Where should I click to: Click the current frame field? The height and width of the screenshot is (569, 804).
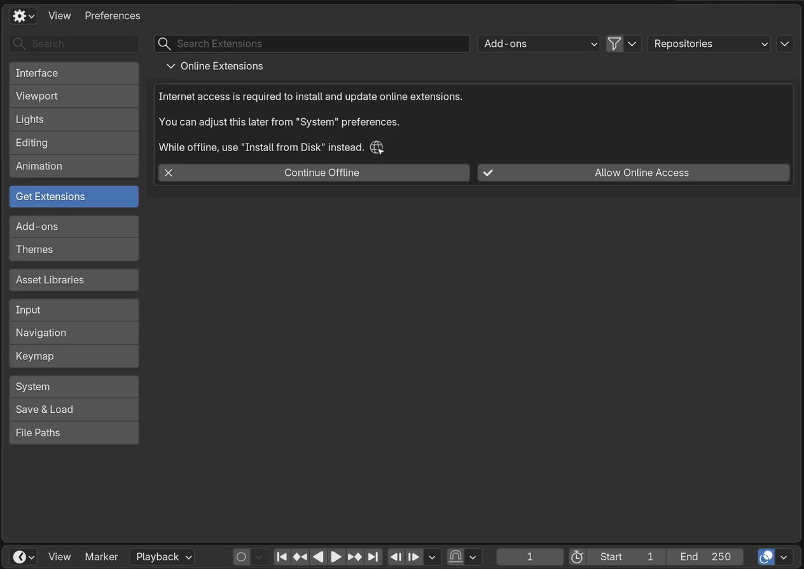[x=530, y=557]
